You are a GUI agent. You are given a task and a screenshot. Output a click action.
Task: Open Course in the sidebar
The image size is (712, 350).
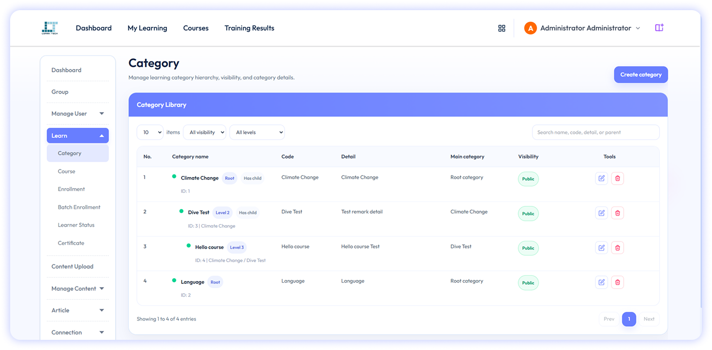pos(66,171)
